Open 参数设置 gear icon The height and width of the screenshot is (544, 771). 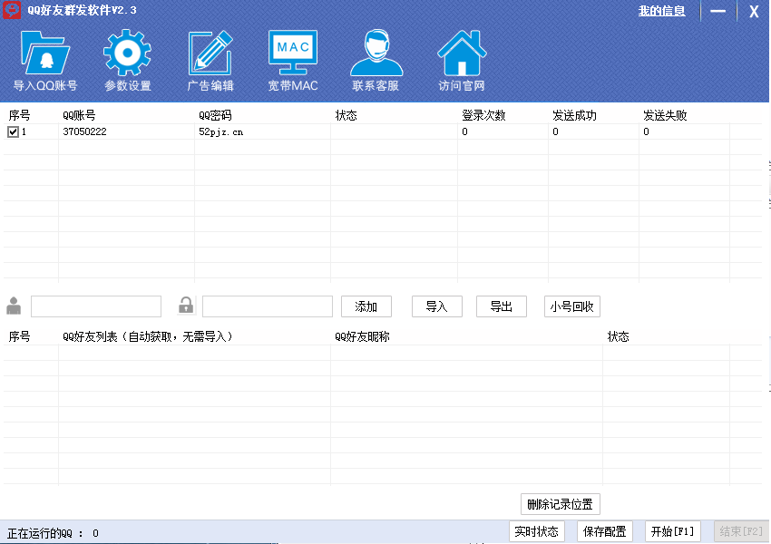pos(127,53)
